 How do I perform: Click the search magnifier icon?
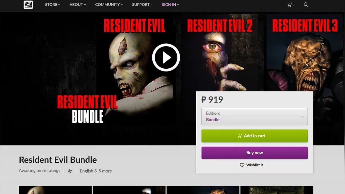coord(306,5)
